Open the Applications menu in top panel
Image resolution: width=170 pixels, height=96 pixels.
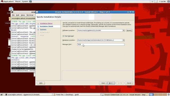click(7, 1)
